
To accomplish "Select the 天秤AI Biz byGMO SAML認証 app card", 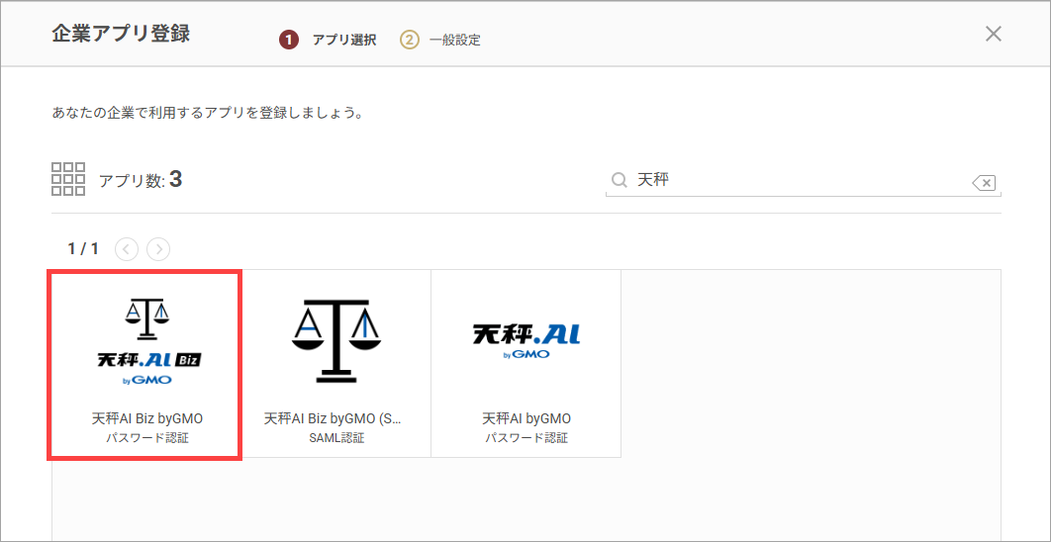I will 335,364.
